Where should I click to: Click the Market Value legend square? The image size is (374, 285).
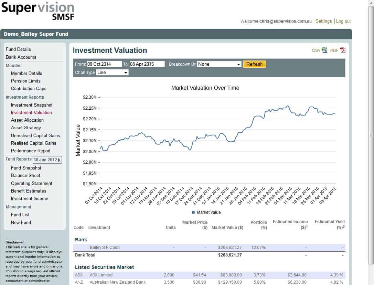193,212
